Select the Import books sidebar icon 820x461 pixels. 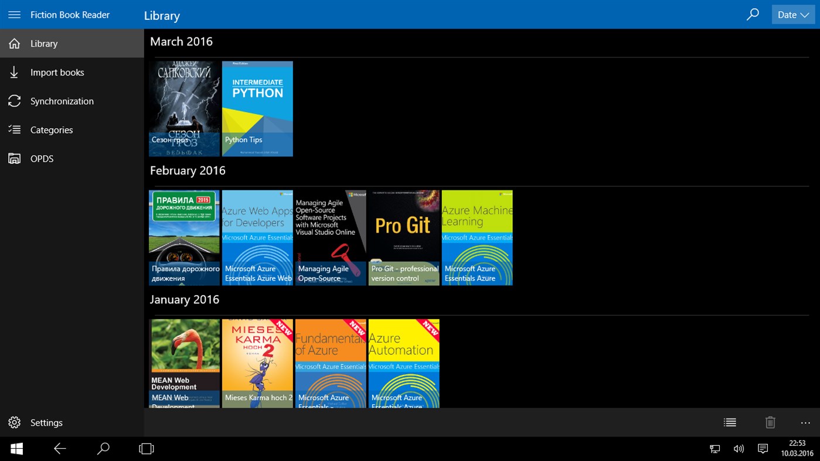tap(14, 72)
